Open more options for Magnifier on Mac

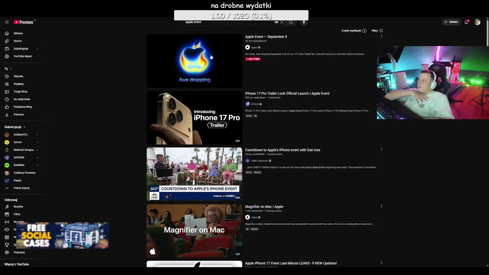point(381,206)
